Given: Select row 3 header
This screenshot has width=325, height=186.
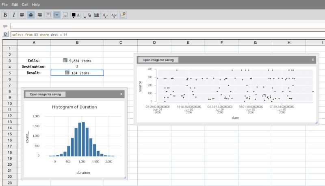Looking at the screenshot, I should click(9, 61).
